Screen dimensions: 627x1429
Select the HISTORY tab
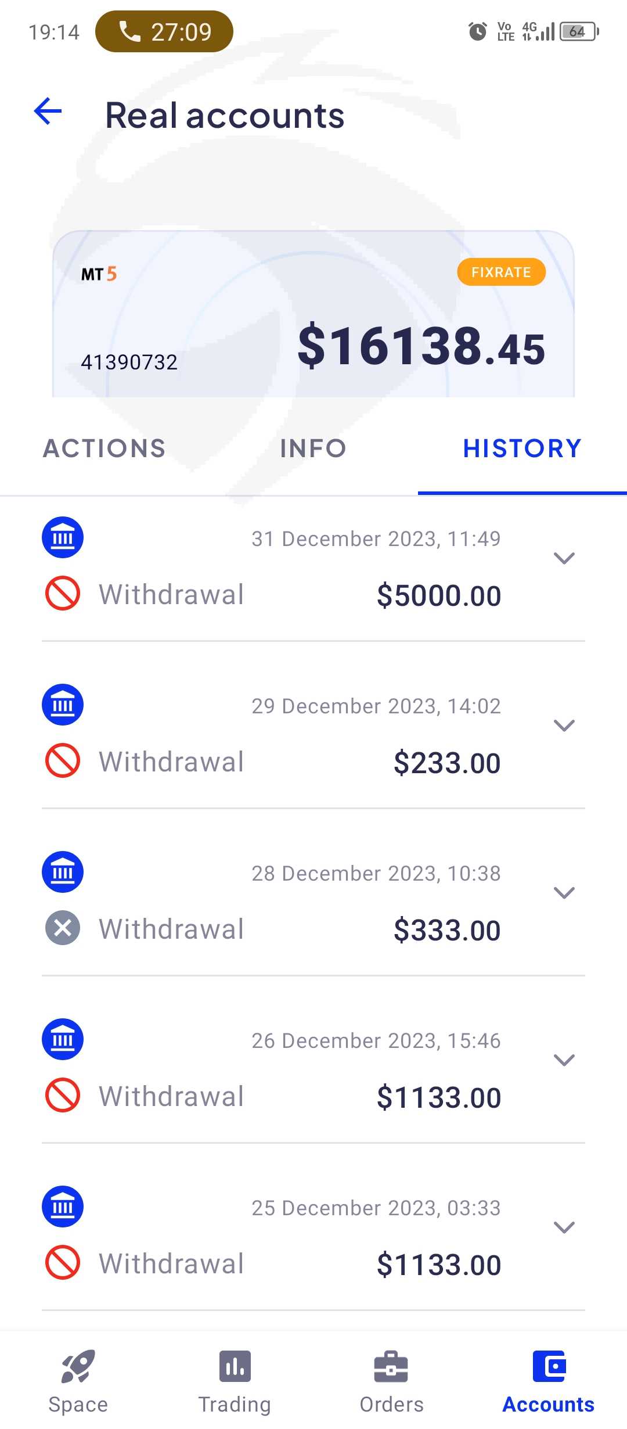(x=522, y=448)
